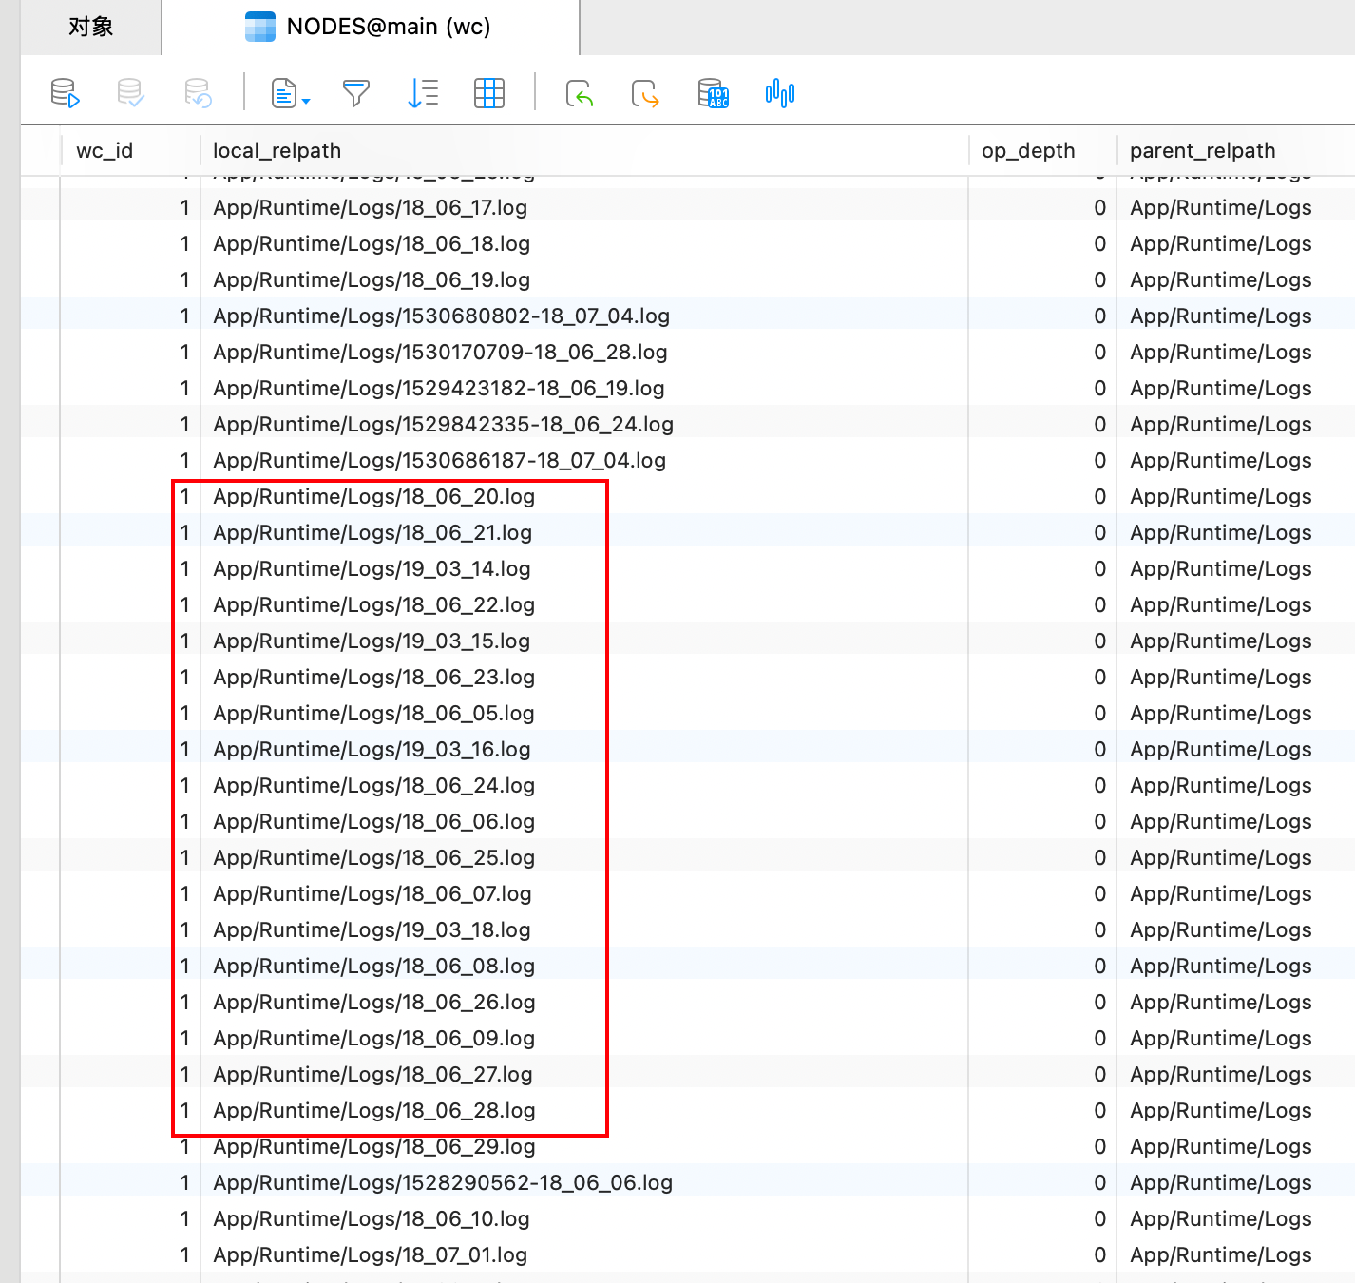This screenshot has height=1283, width=1355.
Task: Open the Text display dropdown in the toolbar
Action: [290, 93]
